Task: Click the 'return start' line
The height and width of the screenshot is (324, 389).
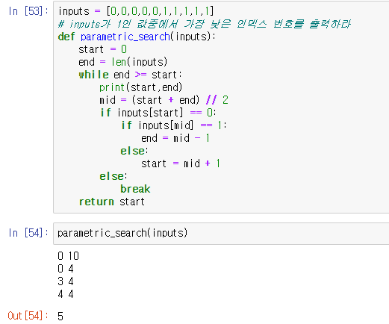Action: coord(112,202)
